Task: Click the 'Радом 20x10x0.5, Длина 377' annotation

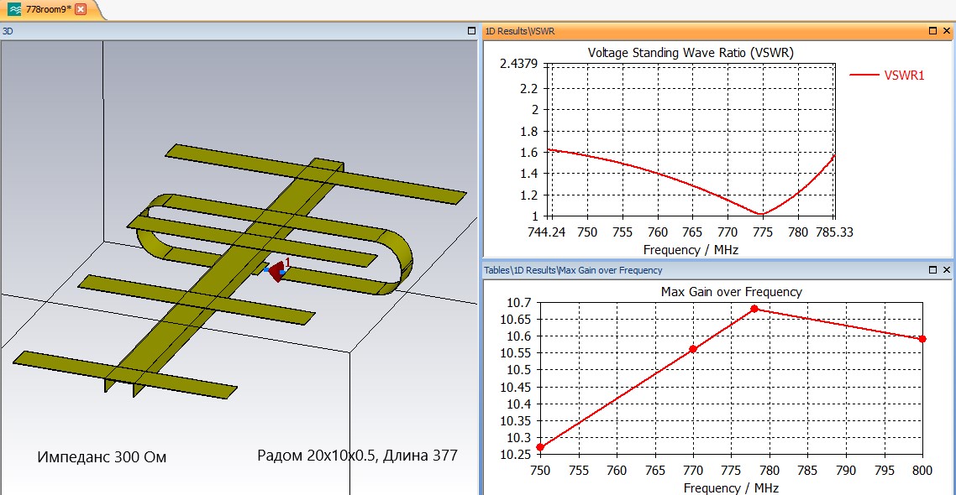Action: point(357,456)
